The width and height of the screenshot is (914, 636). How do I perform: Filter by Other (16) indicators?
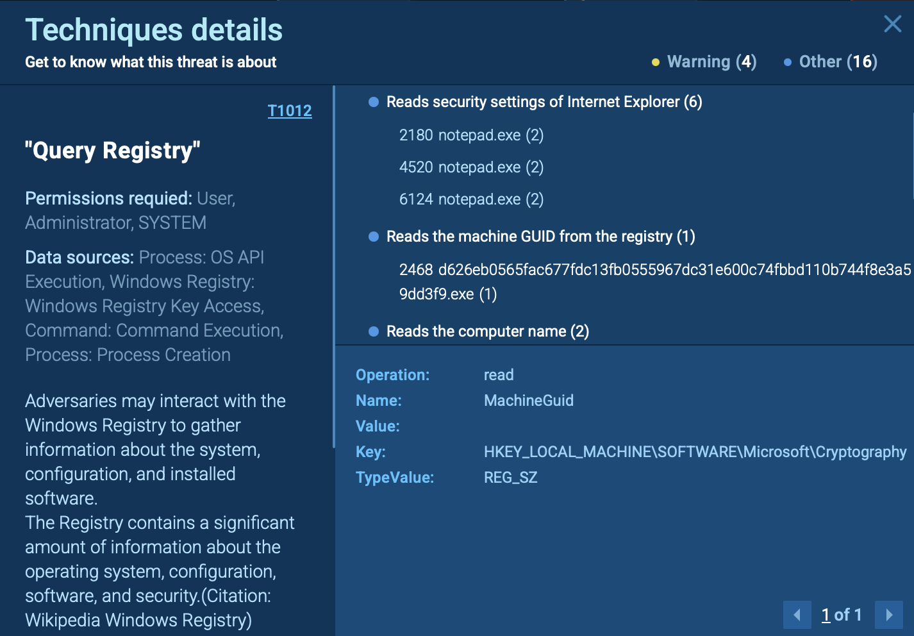(x=838, y=62)
